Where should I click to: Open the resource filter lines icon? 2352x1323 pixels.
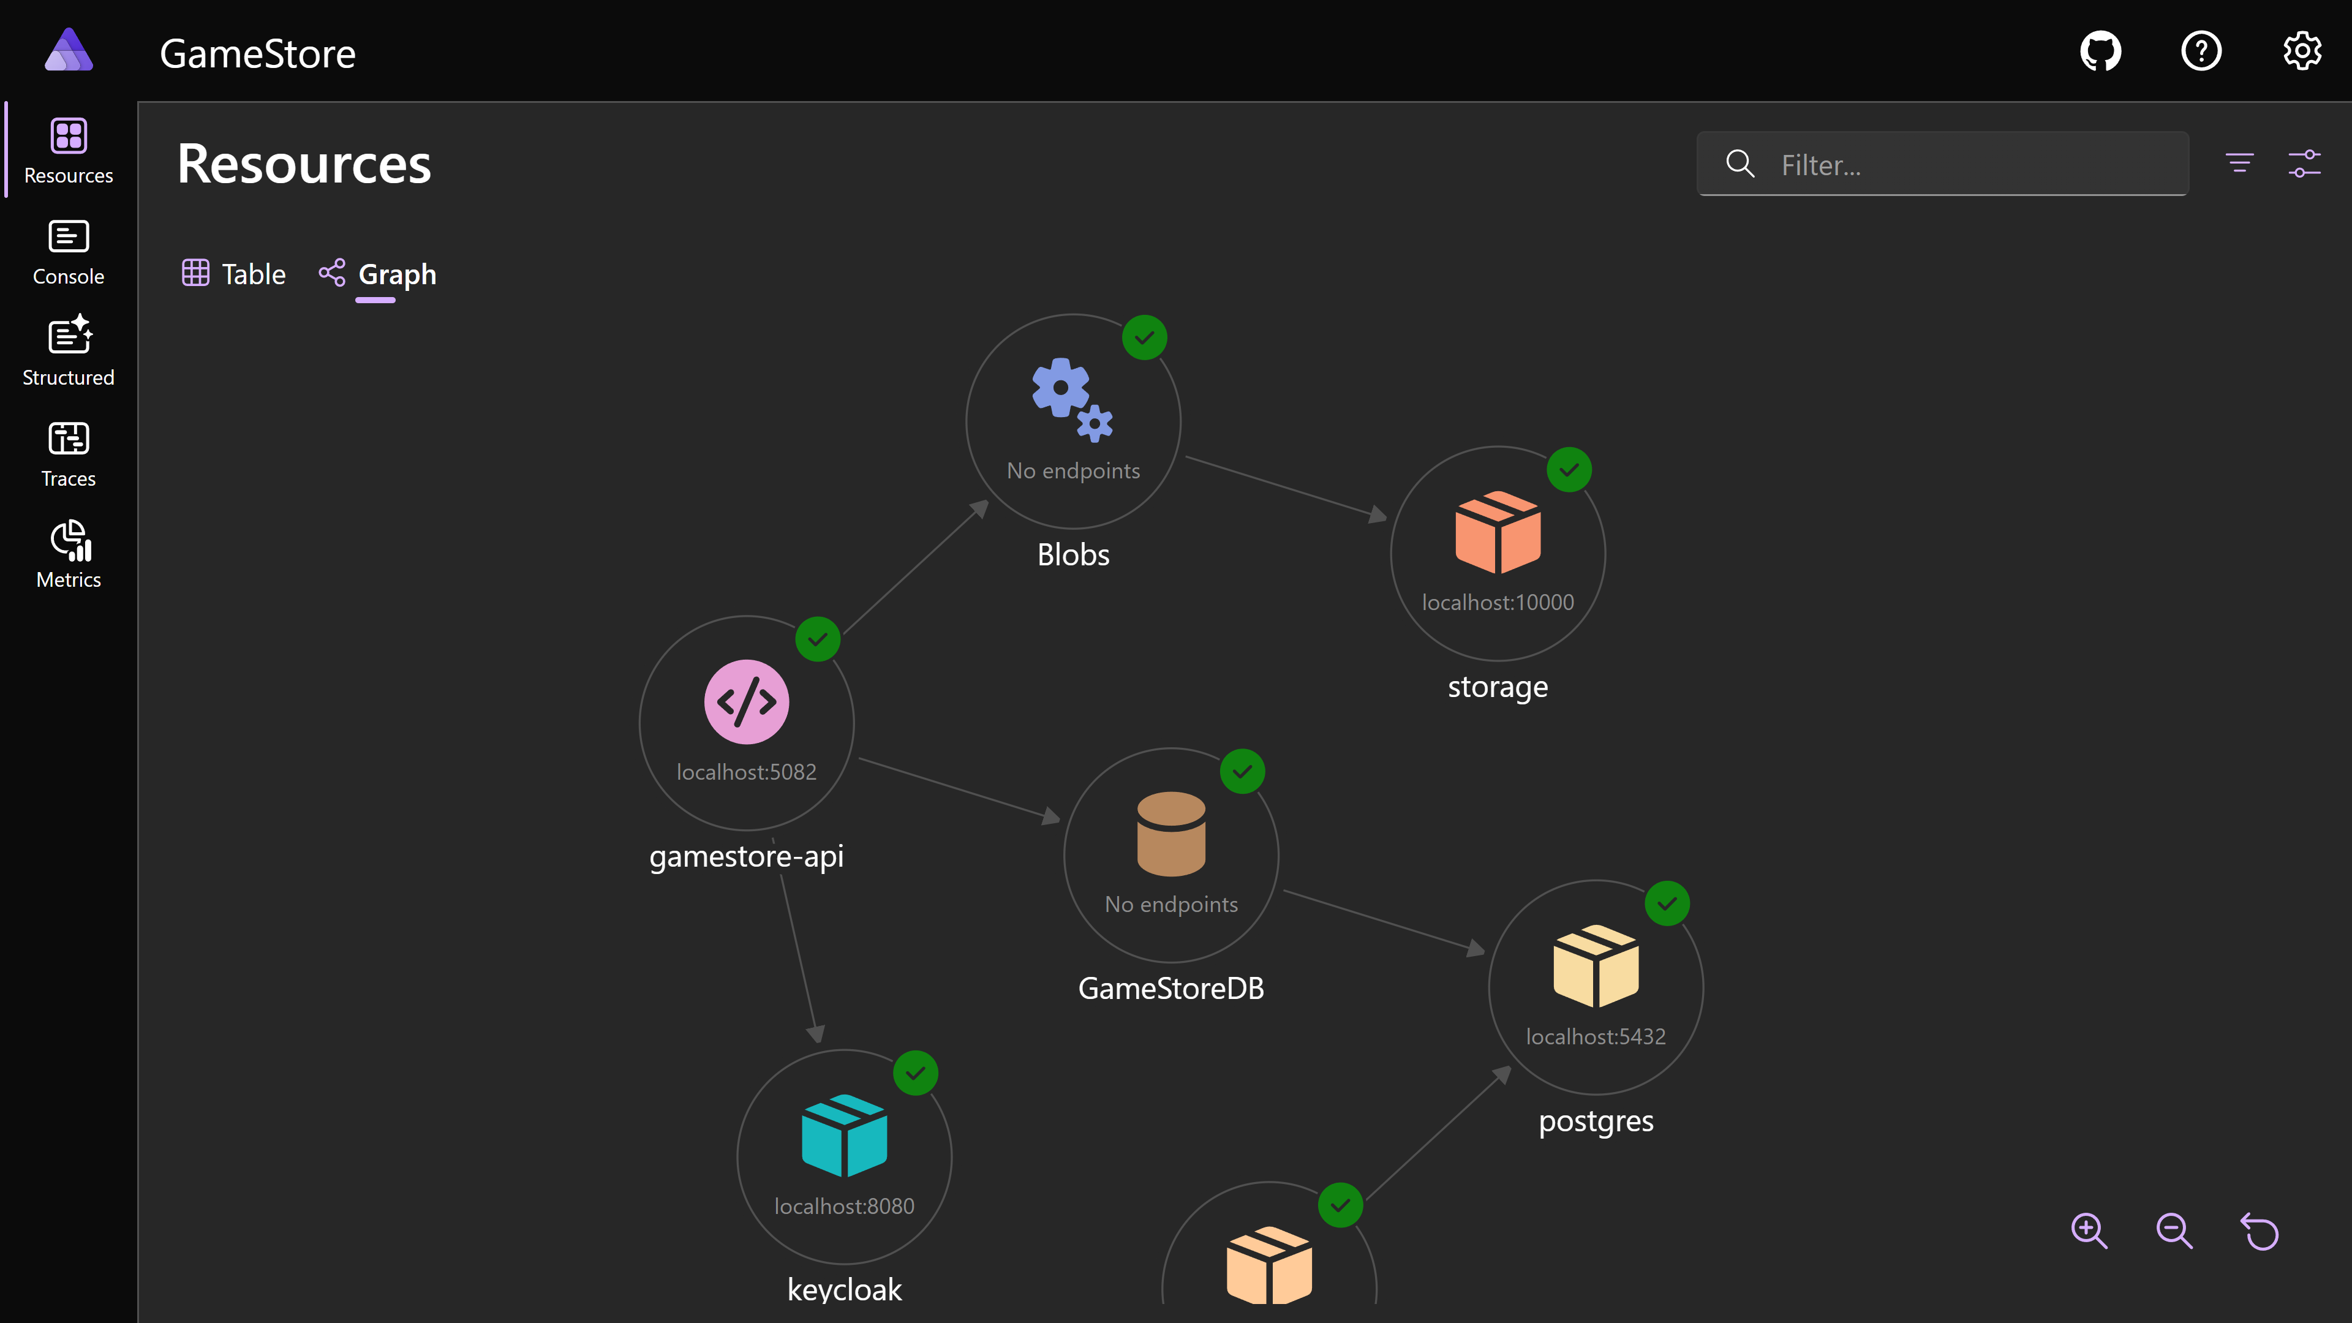click(2240, 164)
